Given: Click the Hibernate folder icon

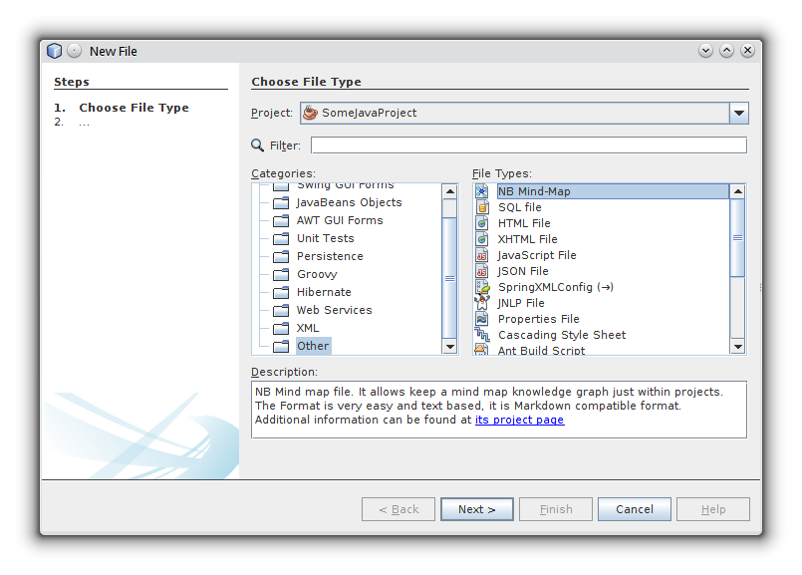Looking at the screenshot, I should pos(281,293).
